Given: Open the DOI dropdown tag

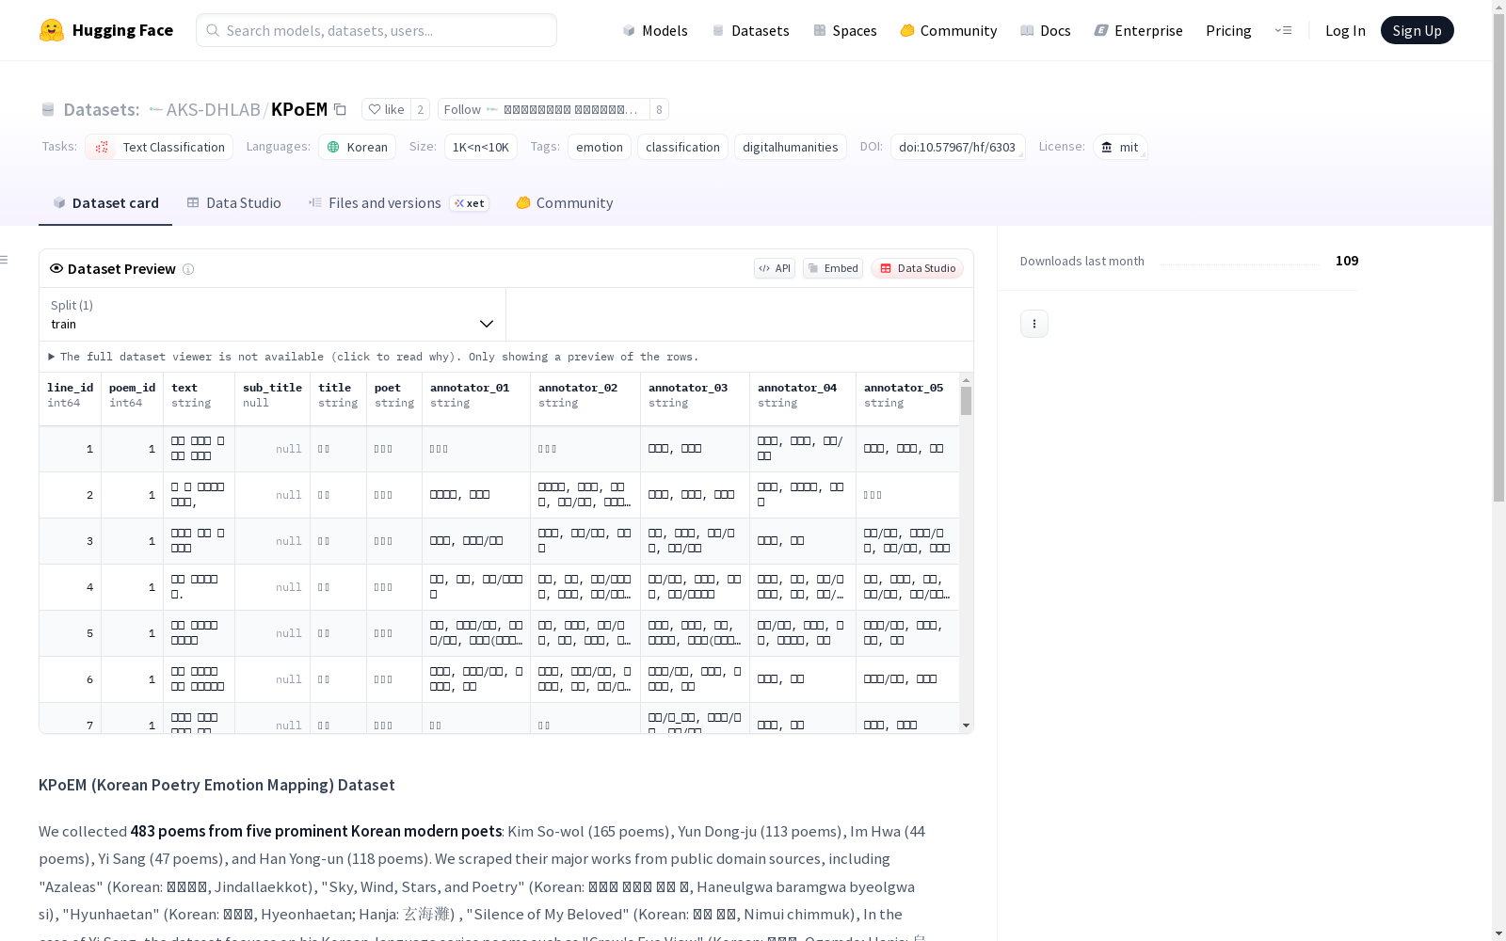Looking at the screenshot, I should click(957, 147).
